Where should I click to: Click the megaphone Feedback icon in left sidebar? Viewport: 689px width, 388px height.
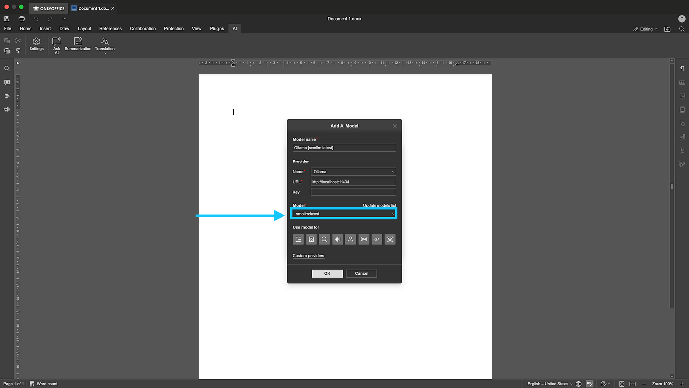[7, 109]
